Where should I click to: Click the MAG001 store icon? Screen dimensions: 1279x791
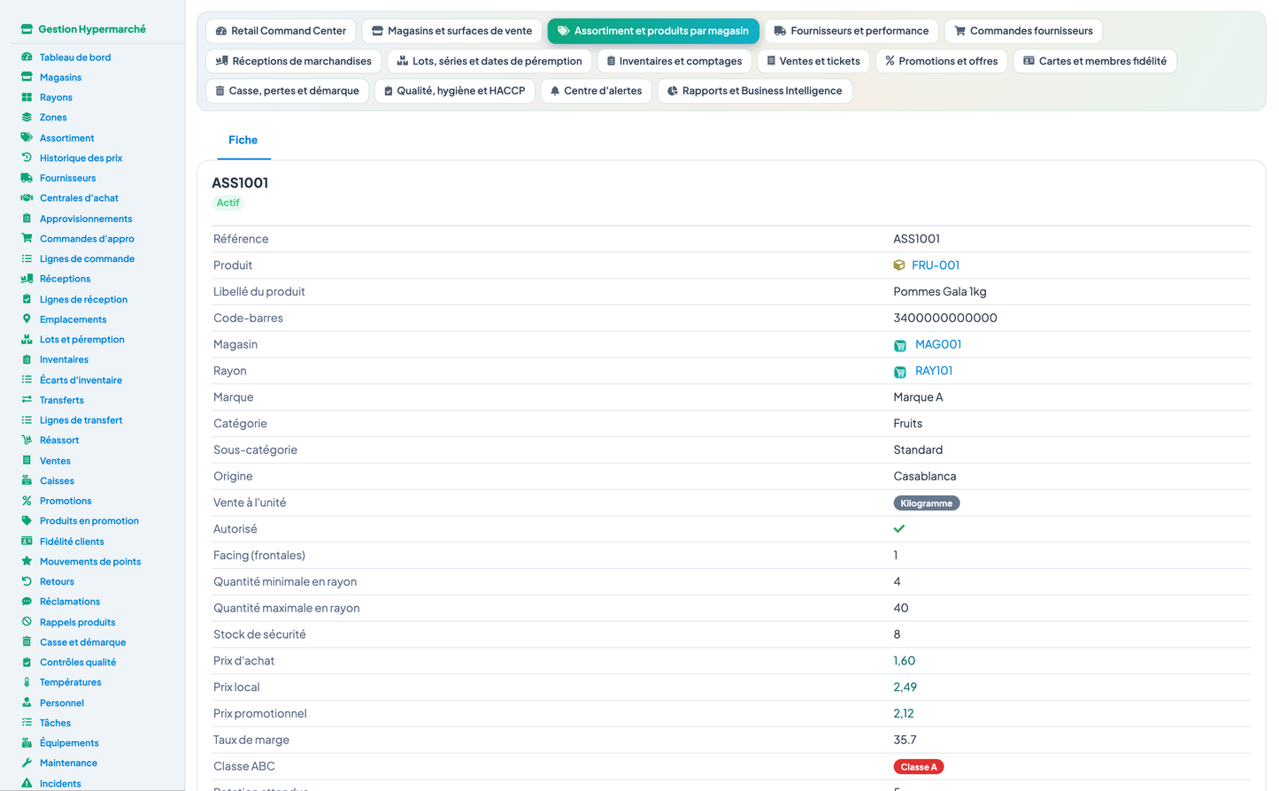coord(900,345)
